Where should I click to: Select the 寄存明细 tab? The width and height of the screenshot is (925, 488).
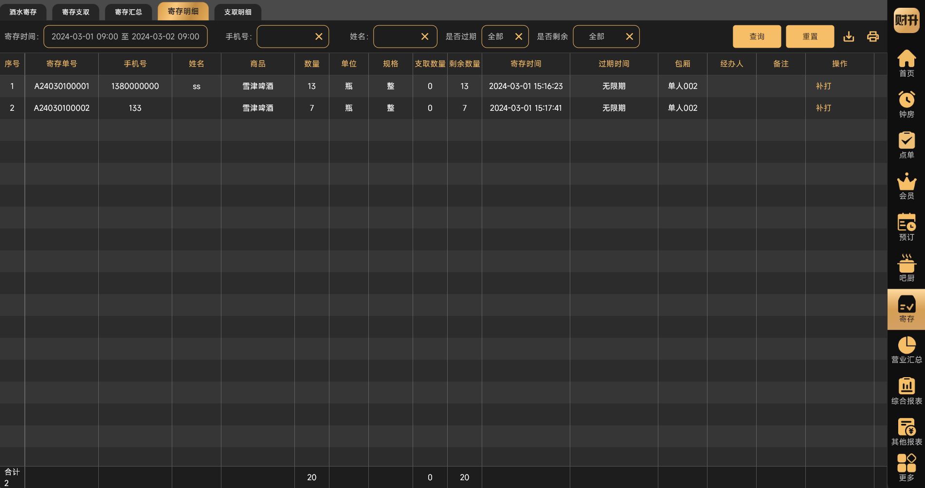click(183, 11)
